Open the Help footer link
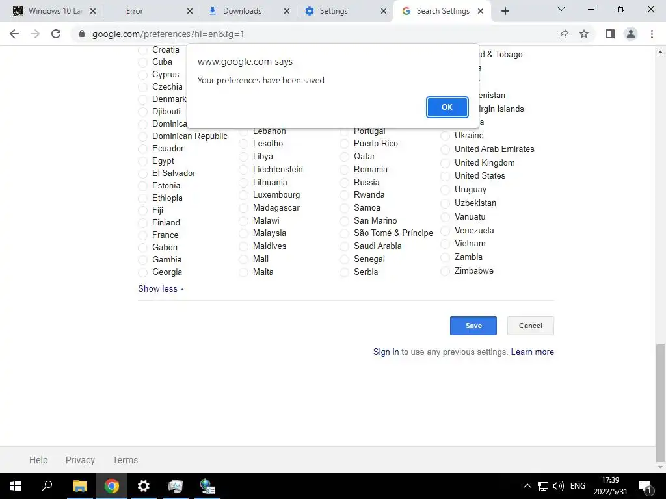Screen dimensions: 666x499 point(38,460)
